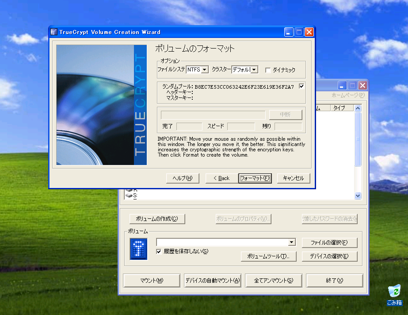This screenshot has width=408, height=315.
Task: Click the マウント button
Action: [152, 281]
